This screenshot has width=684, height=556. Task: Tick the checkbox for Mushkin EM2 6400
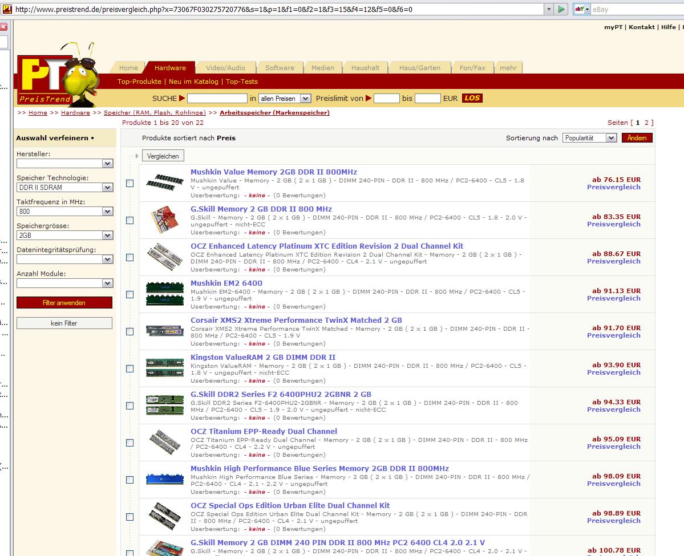click(x=129, y=294)
